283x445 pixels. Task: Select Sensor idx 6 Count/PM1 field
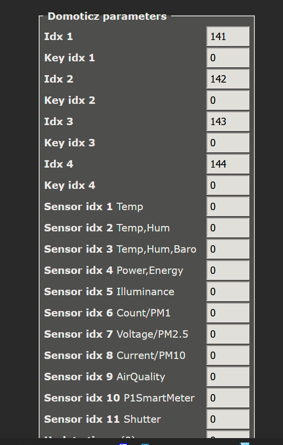tap(228, 313)
